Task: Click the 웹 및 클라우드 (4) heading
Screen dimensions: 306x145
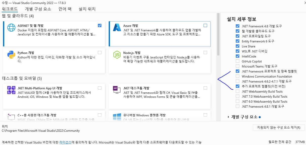Action: coord(18,16)
